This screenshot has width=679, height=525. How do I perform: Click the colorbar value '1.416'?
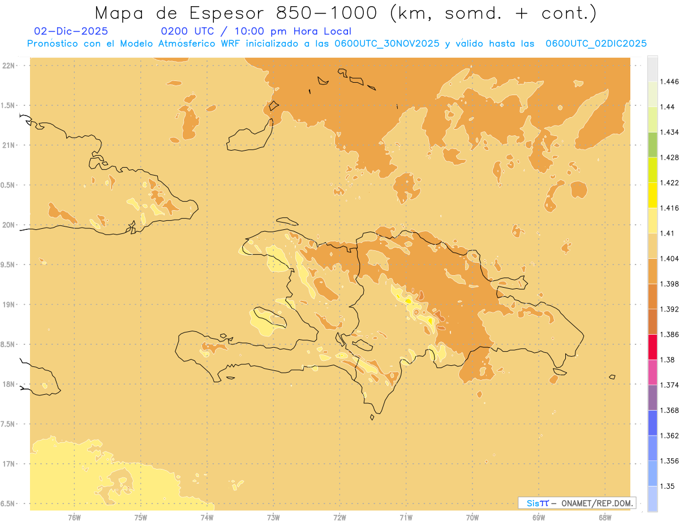[x=670, y=208]
